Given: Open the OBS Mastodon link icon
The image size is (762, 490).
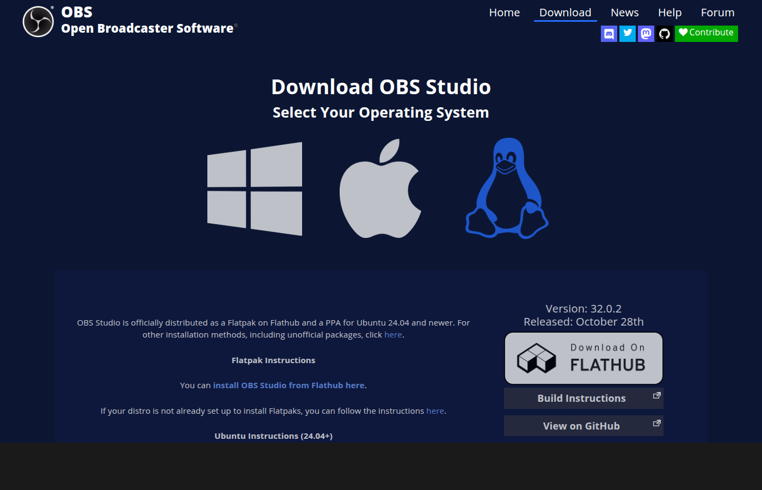Looking at the screenshot, I should (x=646, y=34).
